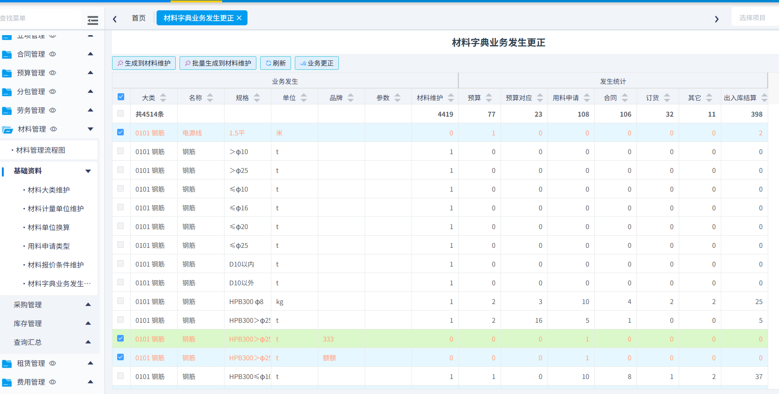Sort by the 合同 column arrows

pyautogui.click(x=625, y=97)
